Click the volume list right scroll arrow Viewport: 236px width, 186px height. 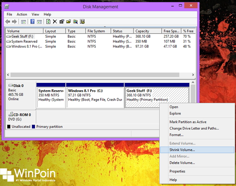[193, 75]
